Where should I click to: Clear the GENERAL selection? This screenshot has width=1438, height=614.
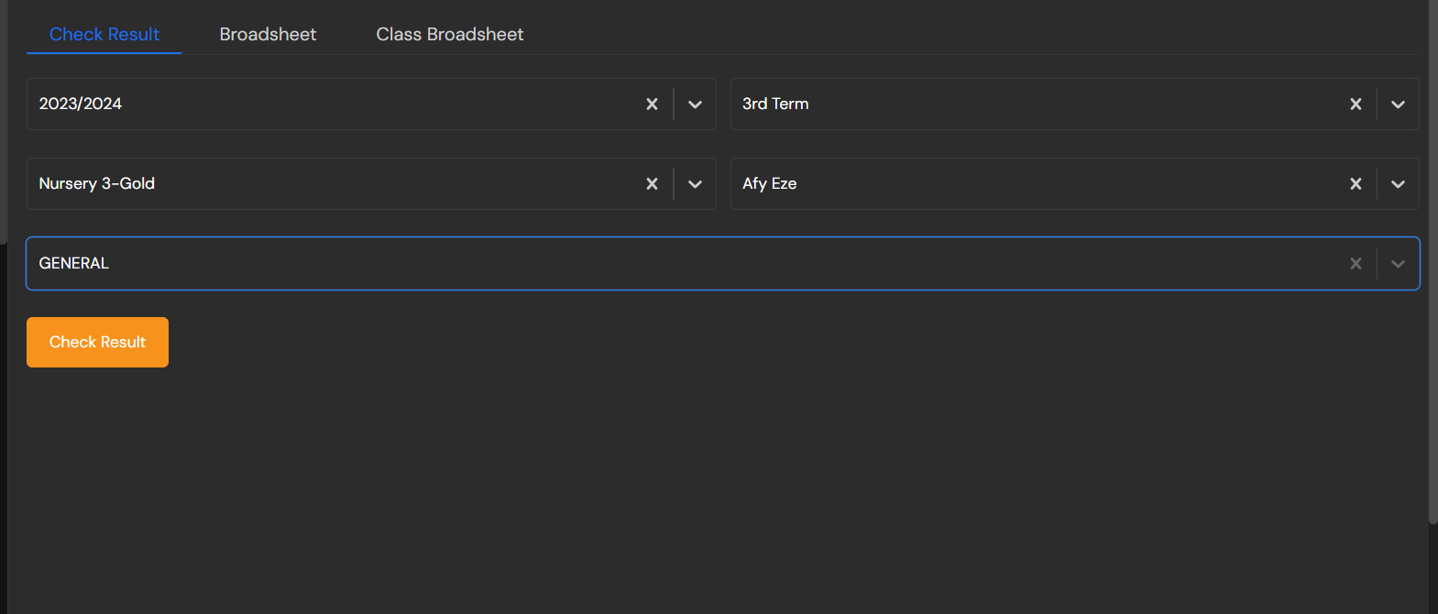(1356, 264)
